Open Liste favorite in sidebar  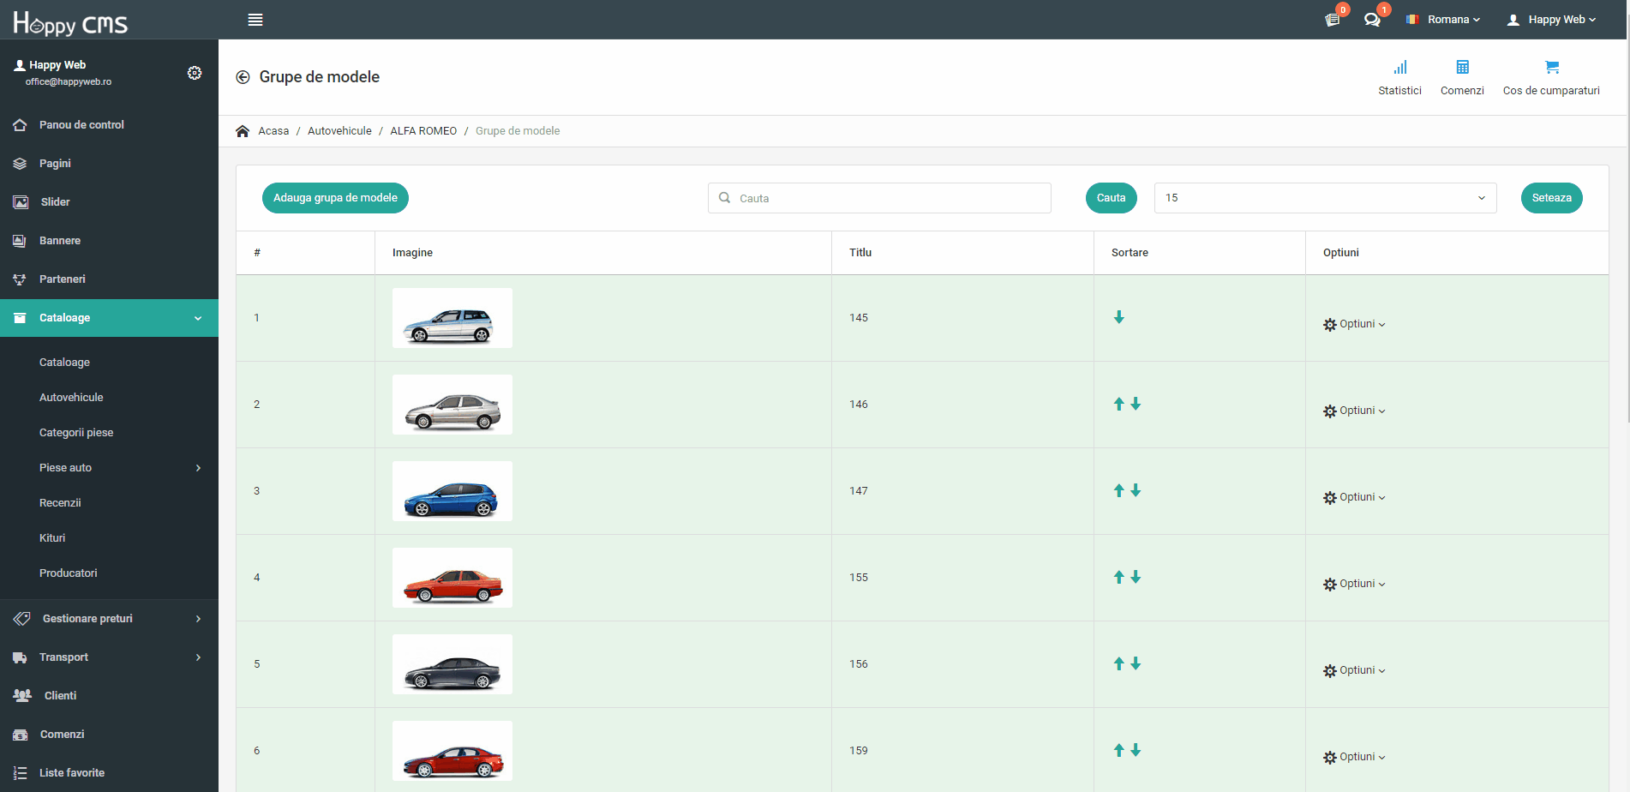click(109, 773)
